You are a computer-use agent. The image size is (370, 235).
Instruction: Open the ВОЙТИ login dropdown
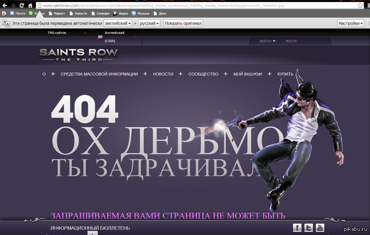point(267,41)
